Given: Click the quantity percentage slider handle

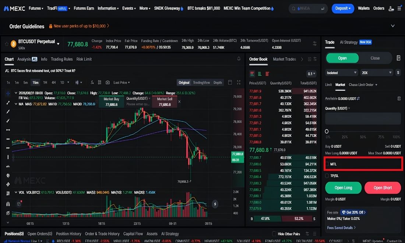Looking at the screenshot, I should [x=327, y=131].
